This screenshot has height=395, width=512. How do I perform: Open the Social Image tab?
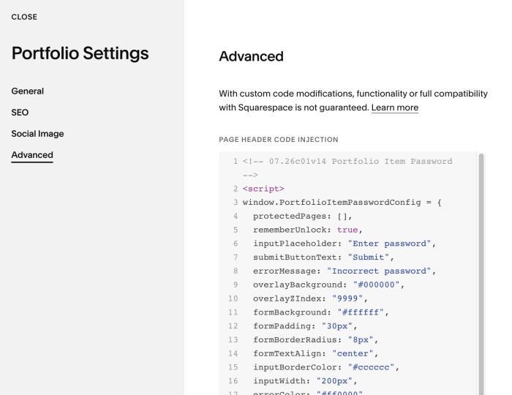[x=37, y=134]
